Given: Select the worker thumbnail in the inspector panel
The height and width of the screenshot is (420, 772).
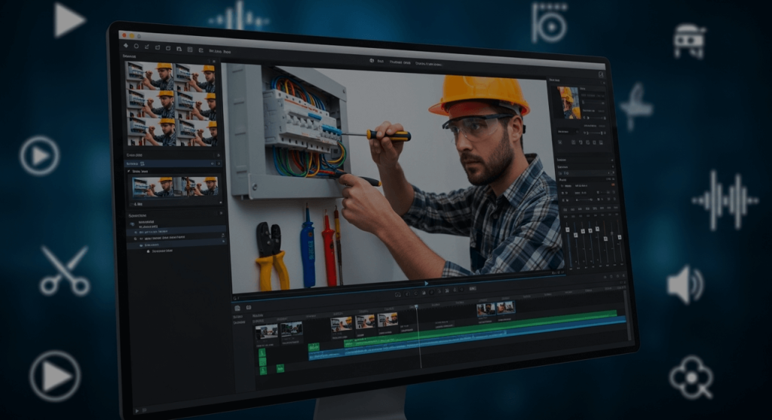Looking at the screenshot, I should (x=568, y=102).
